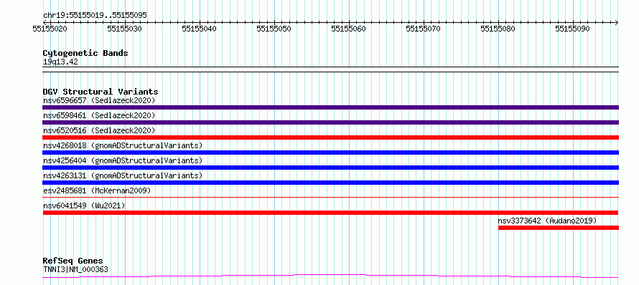The height and width of the screenshot is (285, 639).
Task: Select the nsv4256404 blue variant bar
Action: 330,168
